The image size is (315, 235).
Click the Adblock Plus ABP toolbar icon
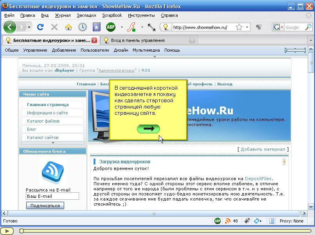[x=111, y=27]
